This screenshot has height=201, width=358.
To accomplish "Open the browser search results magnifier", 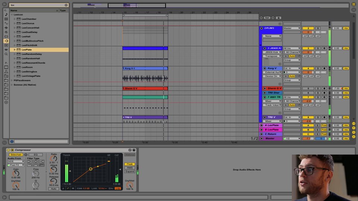I will [x=6, y=54].
